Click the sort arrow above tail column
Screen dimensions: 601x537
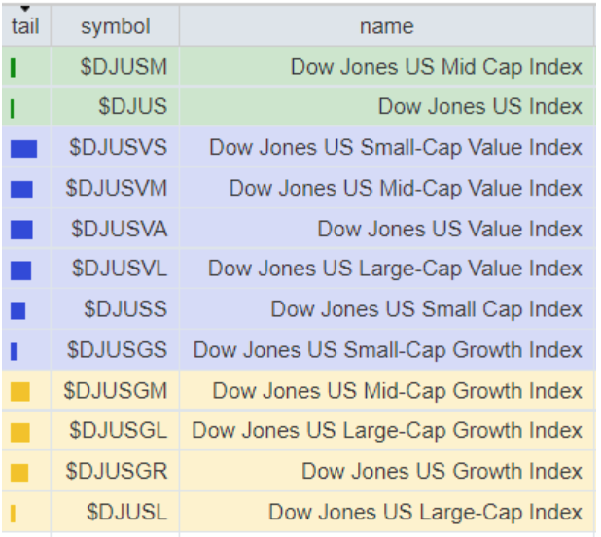click(25, 9)
